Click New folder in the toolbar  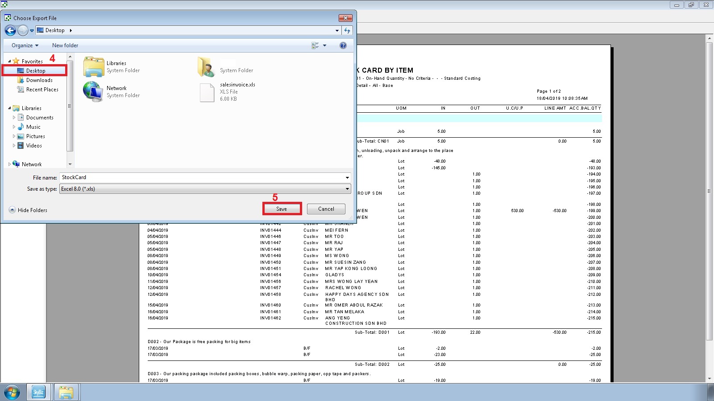tap(65, 45)
